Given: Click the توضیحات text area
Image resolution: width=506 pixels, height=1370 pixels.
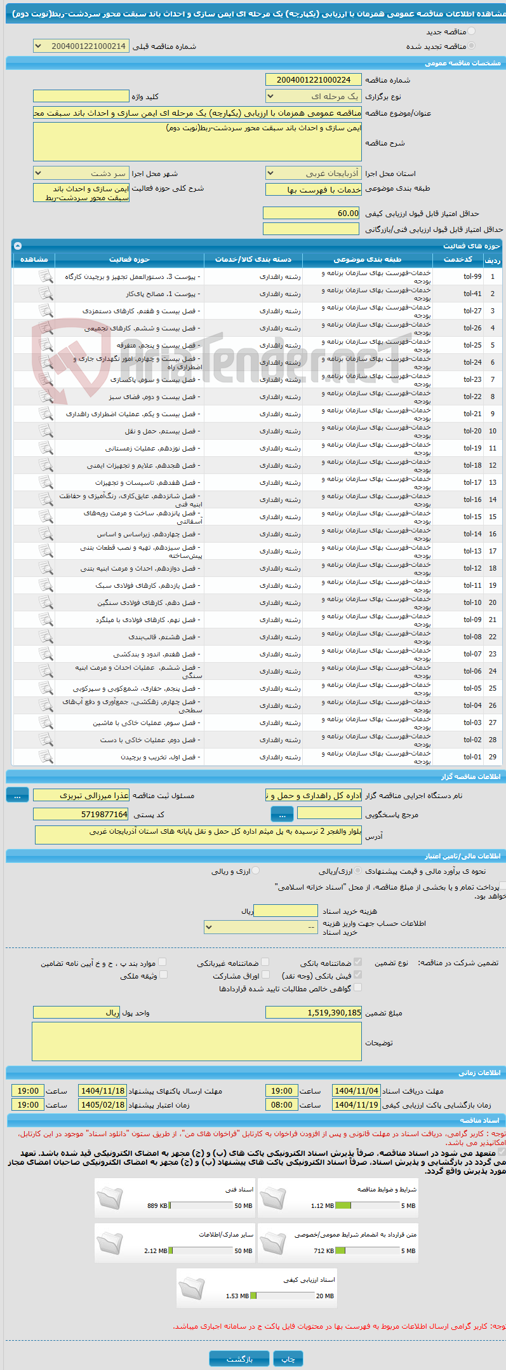Looking at the screenshot, I should [x=197, y=1041].
